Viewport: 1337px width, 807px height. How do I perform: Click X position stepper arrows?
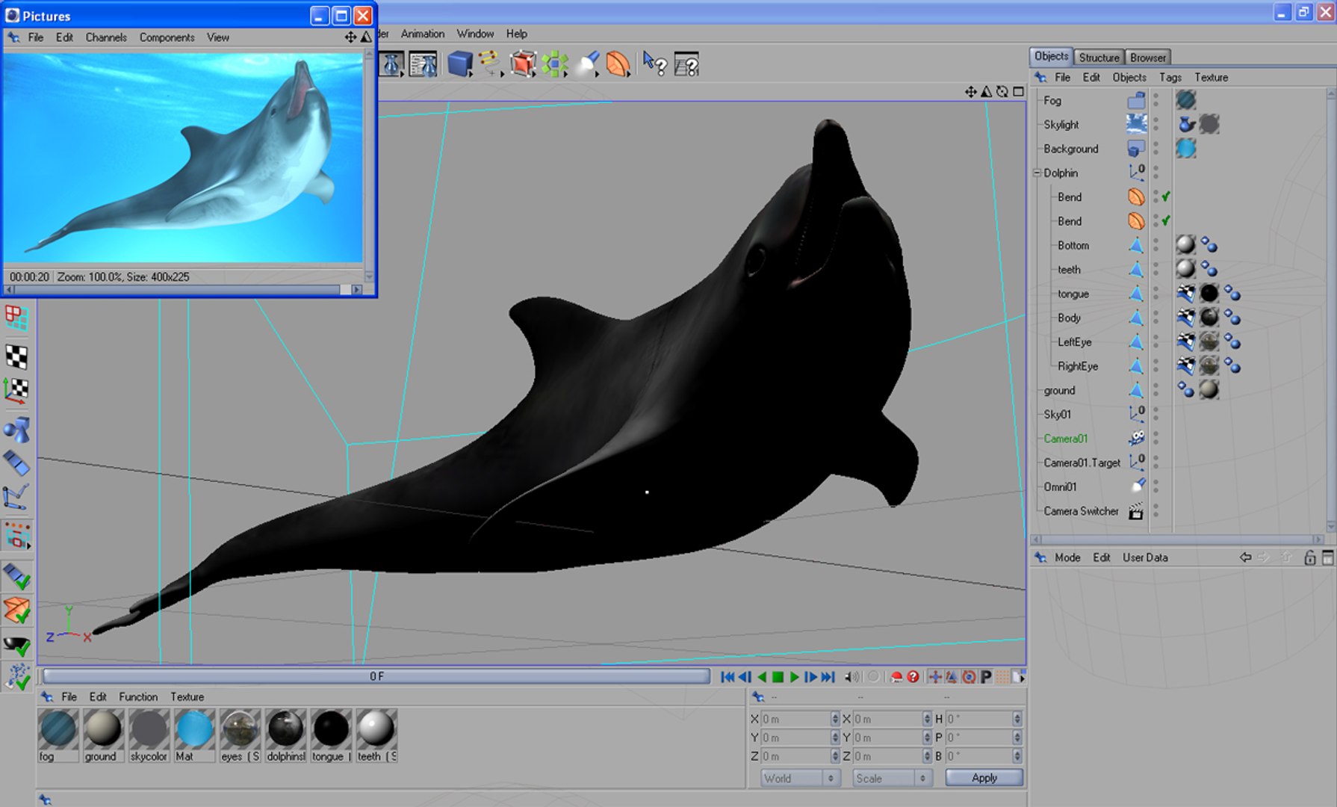pos(835,719)
